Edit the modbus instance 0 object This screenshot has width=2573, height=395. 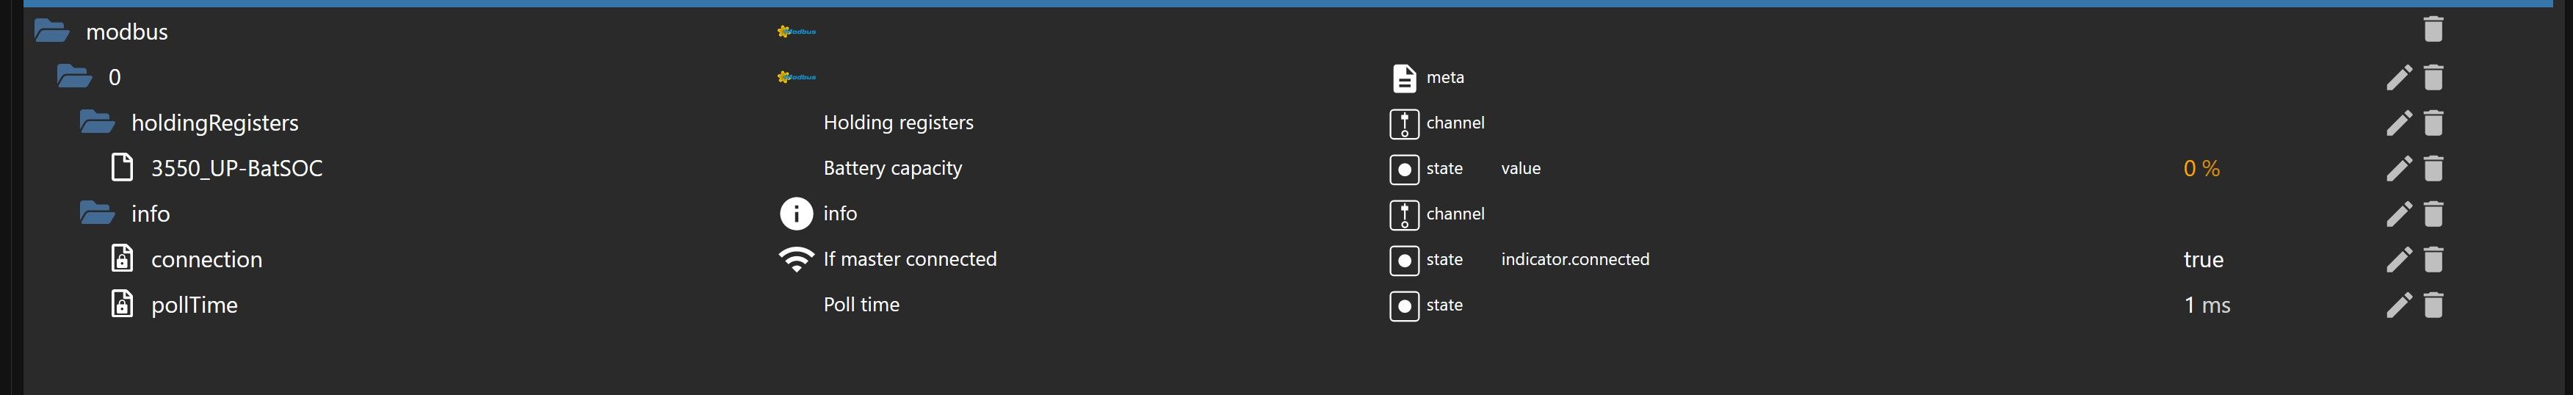click(x=2399, y=77)
